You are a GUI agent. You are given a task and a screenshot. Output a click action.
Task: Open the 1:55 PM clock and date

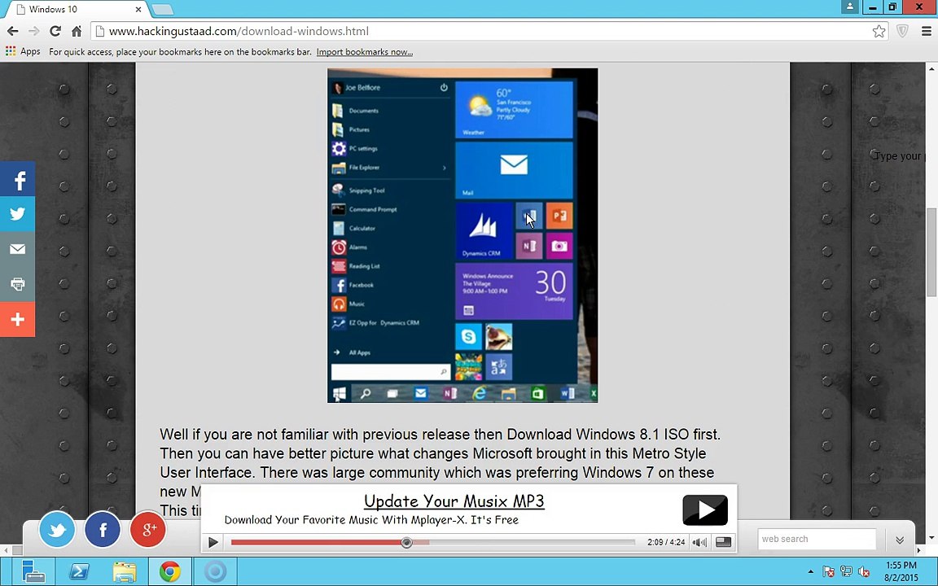pyautogui.click(x=901, y=571)
